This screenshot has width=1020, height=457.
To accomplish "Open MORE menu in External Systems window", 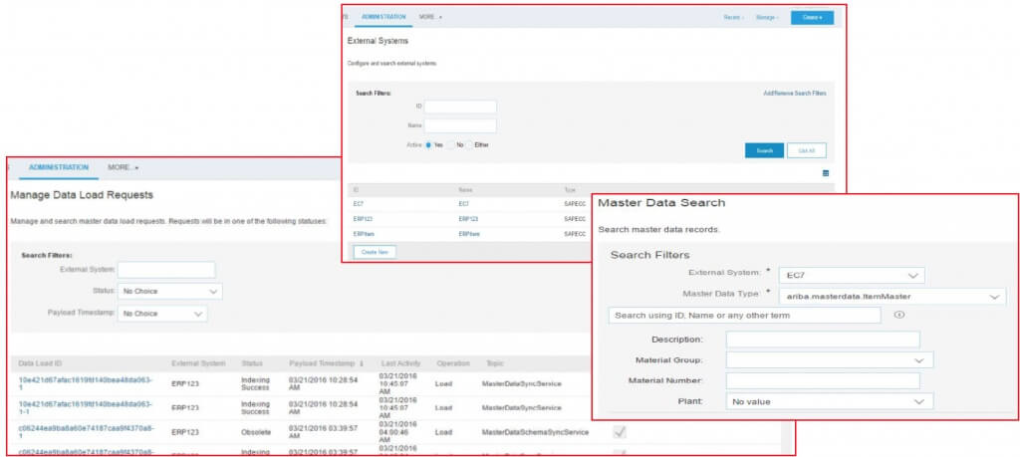I will [x=430, y=17].
